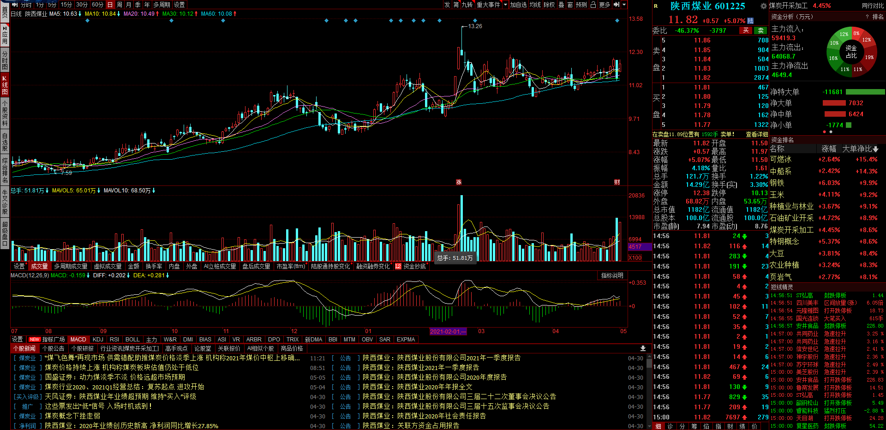Select the 叠 overlay tool
The width and height of the screenshot is (886, 430).
(561, 5)
